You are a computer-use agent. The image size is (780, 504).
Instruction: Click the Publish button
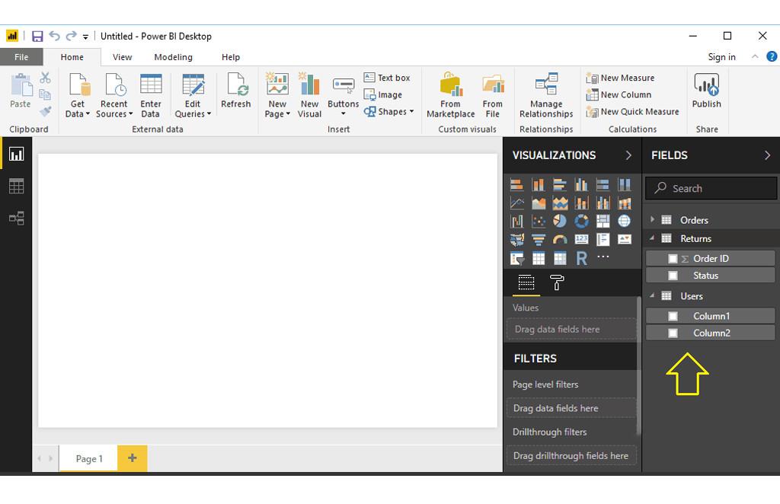(706, 91)
